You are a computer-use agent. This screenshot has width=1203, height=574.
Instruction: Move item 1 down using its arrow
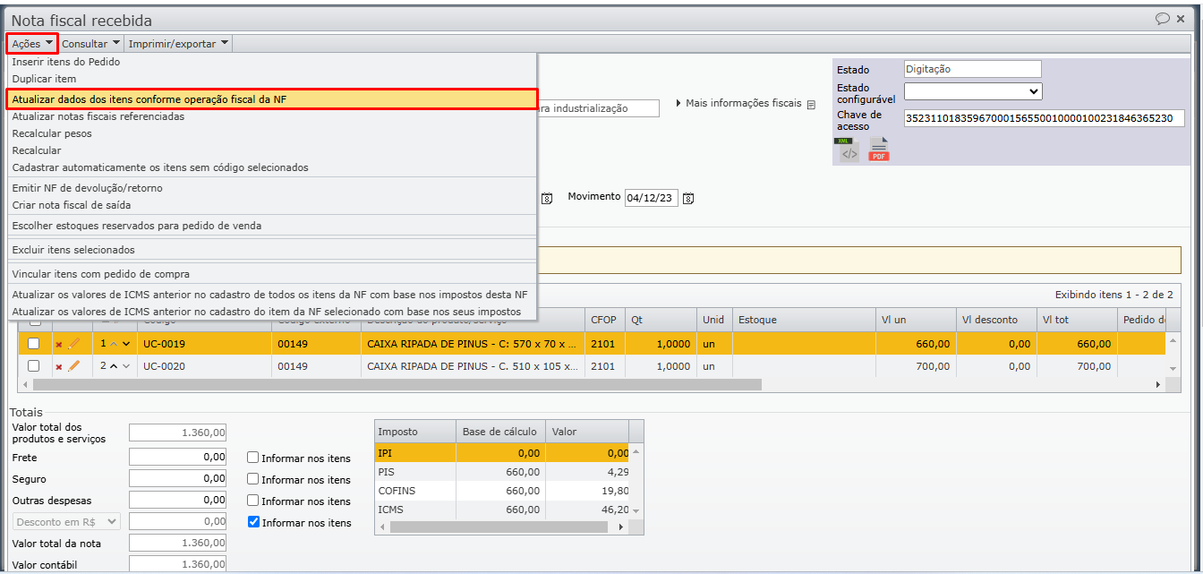click(126, 344)
